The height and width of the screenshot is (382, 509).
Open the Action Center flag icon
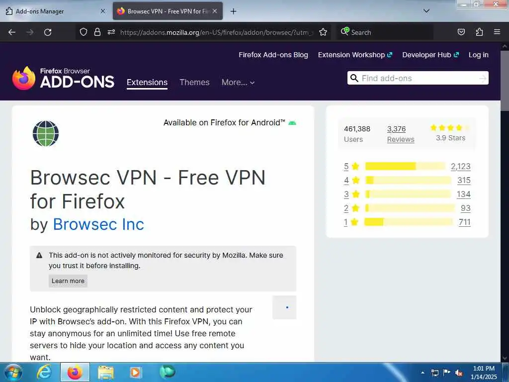(x=447, y=373)
